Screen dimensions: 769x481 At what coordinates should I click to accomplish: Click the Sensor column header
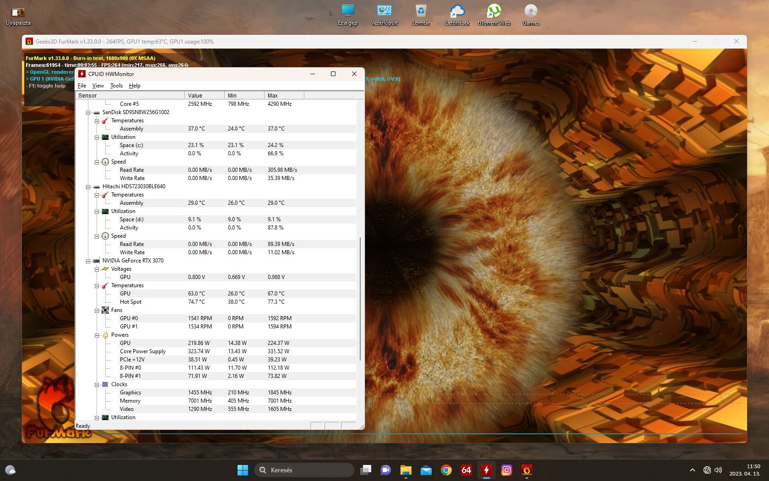pyautogui.click(x=130, y=95)
